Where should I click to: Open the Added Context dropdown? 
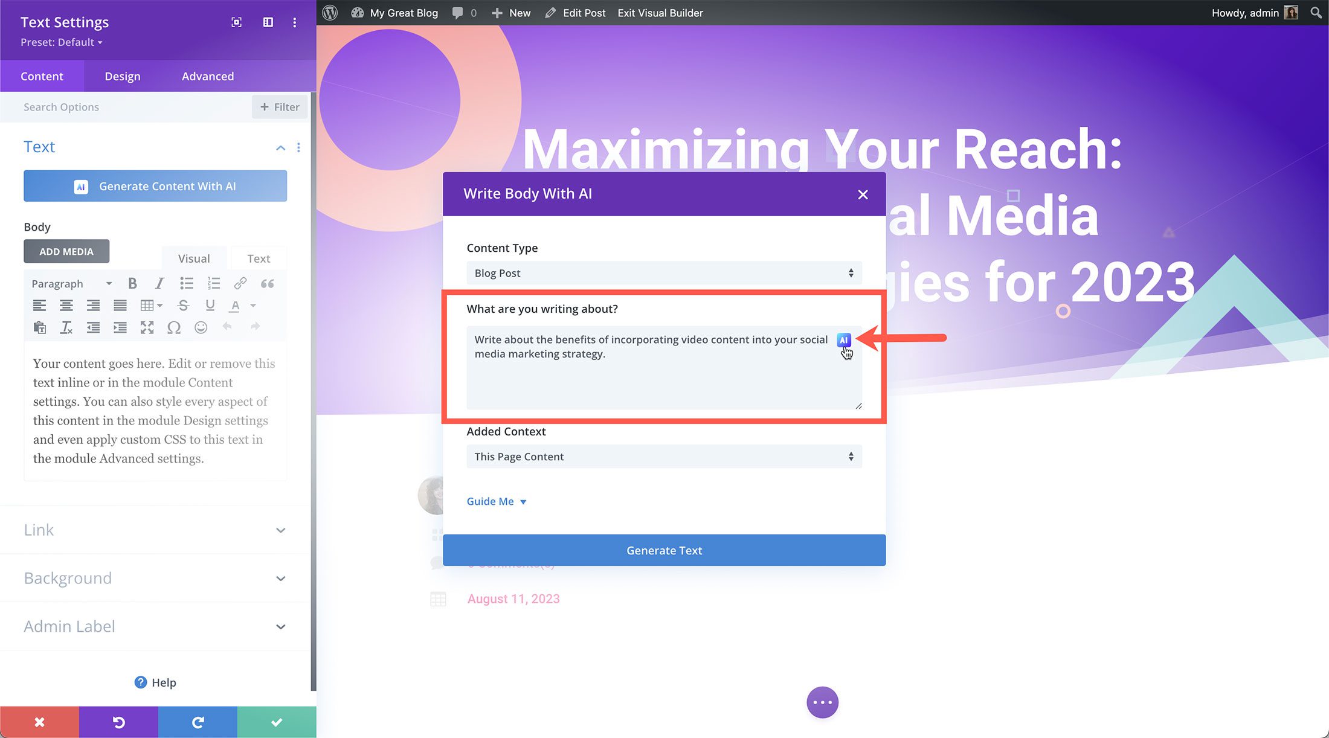[x=664, y=456]
